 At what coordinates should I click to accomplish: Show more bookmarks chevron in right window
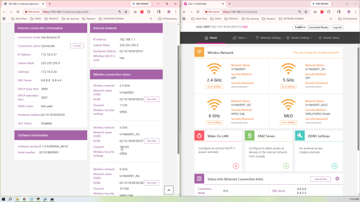(331, 19)
